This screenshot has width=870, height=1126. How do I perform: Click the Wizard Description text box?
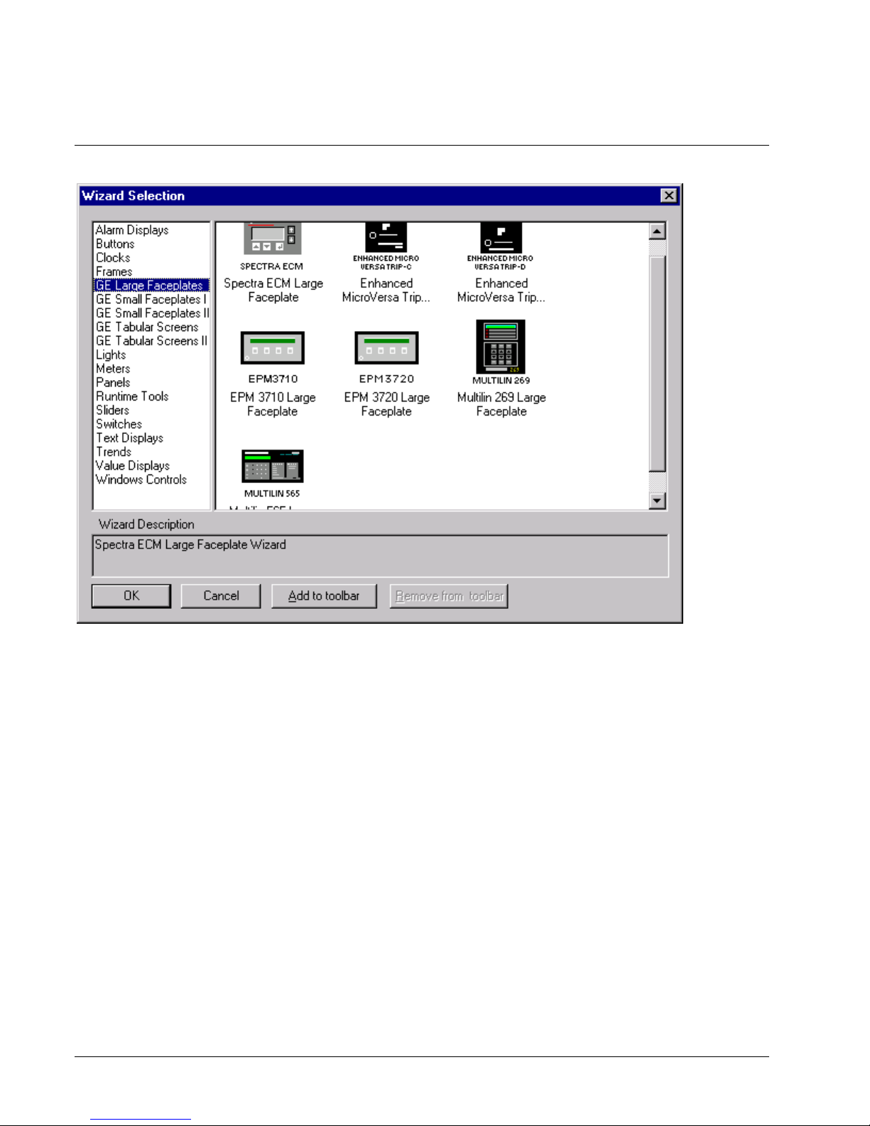[380, 556]
